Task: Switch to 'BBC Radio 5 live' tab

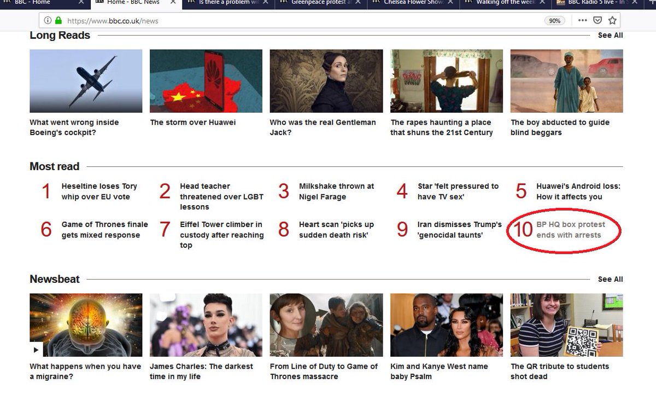Action: pyautogui.click(x=597, y=3)
